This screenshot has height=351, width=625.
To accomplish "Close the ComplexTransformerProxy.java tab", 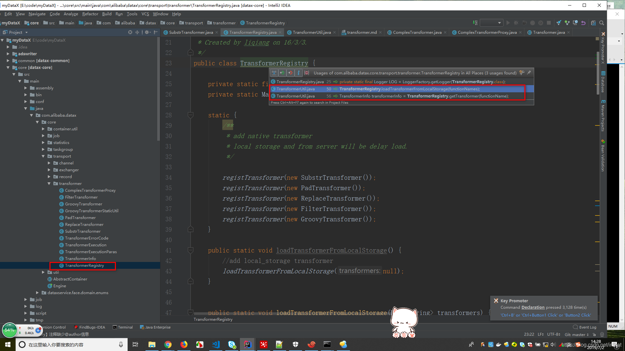I will click(520, 32).
